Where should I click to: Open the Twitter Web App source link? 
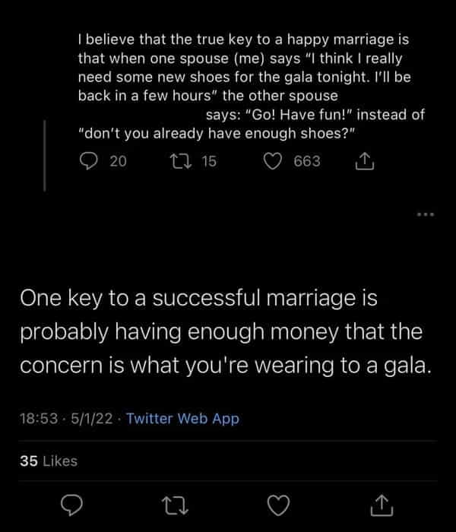click(x=182, y=418)
